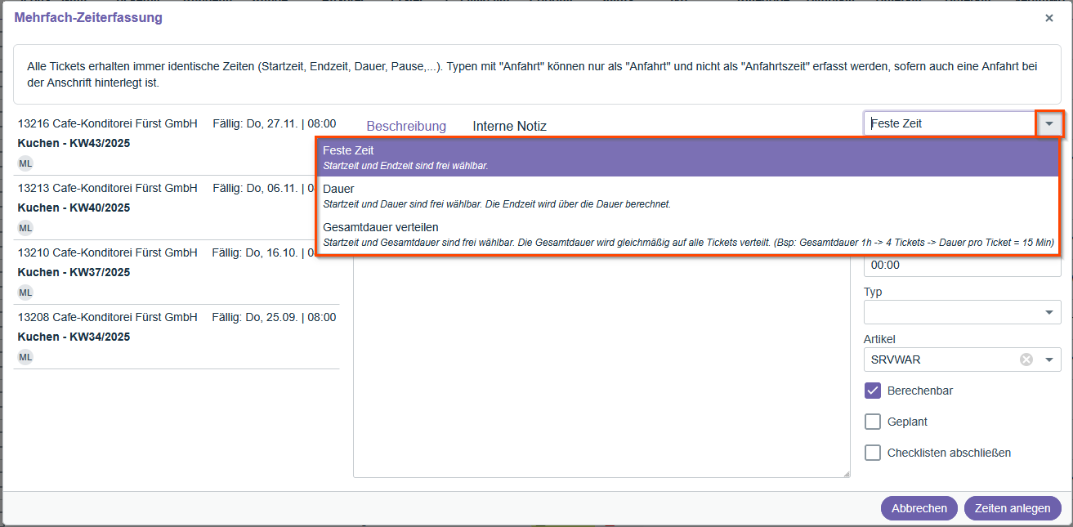Viewport: 1073px width, 527px height.
Task: Open the Artikel dropdown arrow
Action: tap(1049, 360)
